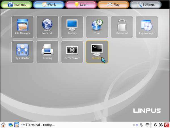Launch the Pkg Manager

147,27
